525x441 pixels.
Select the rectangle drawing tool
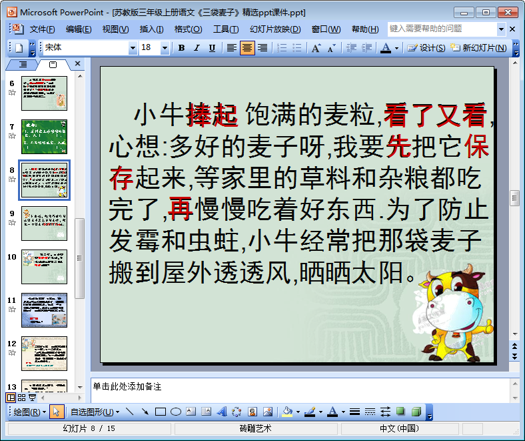click(160, 412)
